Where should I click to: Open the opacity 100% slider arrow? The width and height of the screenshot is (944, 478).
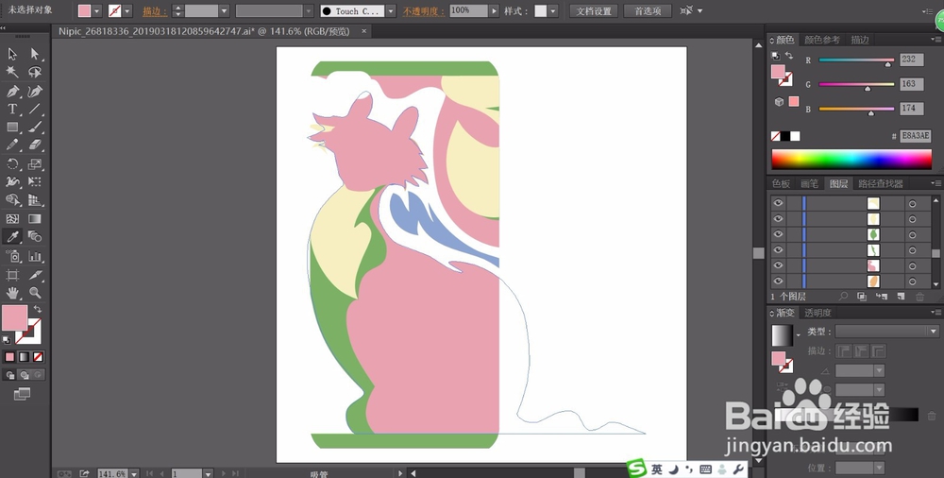tap(495, 10)
